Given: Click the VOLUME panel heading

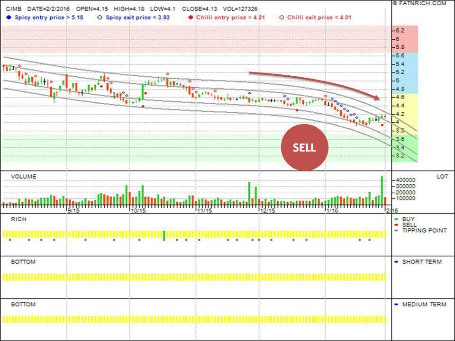Looking at the screenshot, I should [23, 177].
